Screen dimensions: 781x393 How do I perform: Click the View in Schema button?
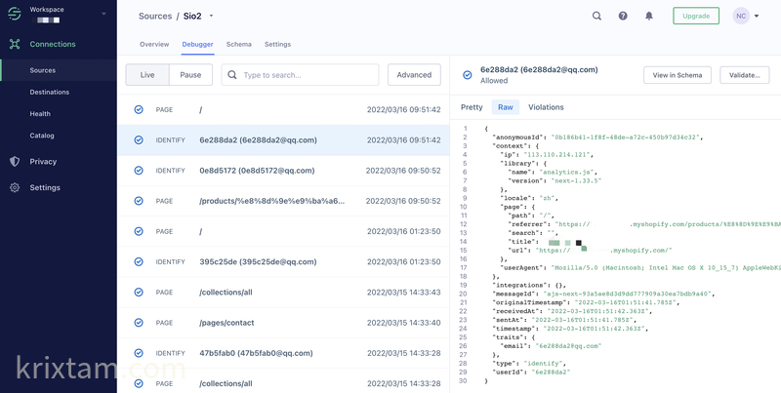pos(677,75)
